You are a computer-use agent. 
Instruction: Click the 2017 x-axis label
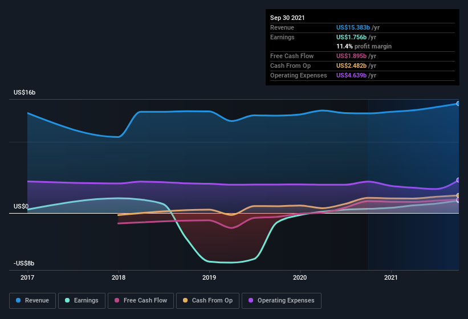27,277
